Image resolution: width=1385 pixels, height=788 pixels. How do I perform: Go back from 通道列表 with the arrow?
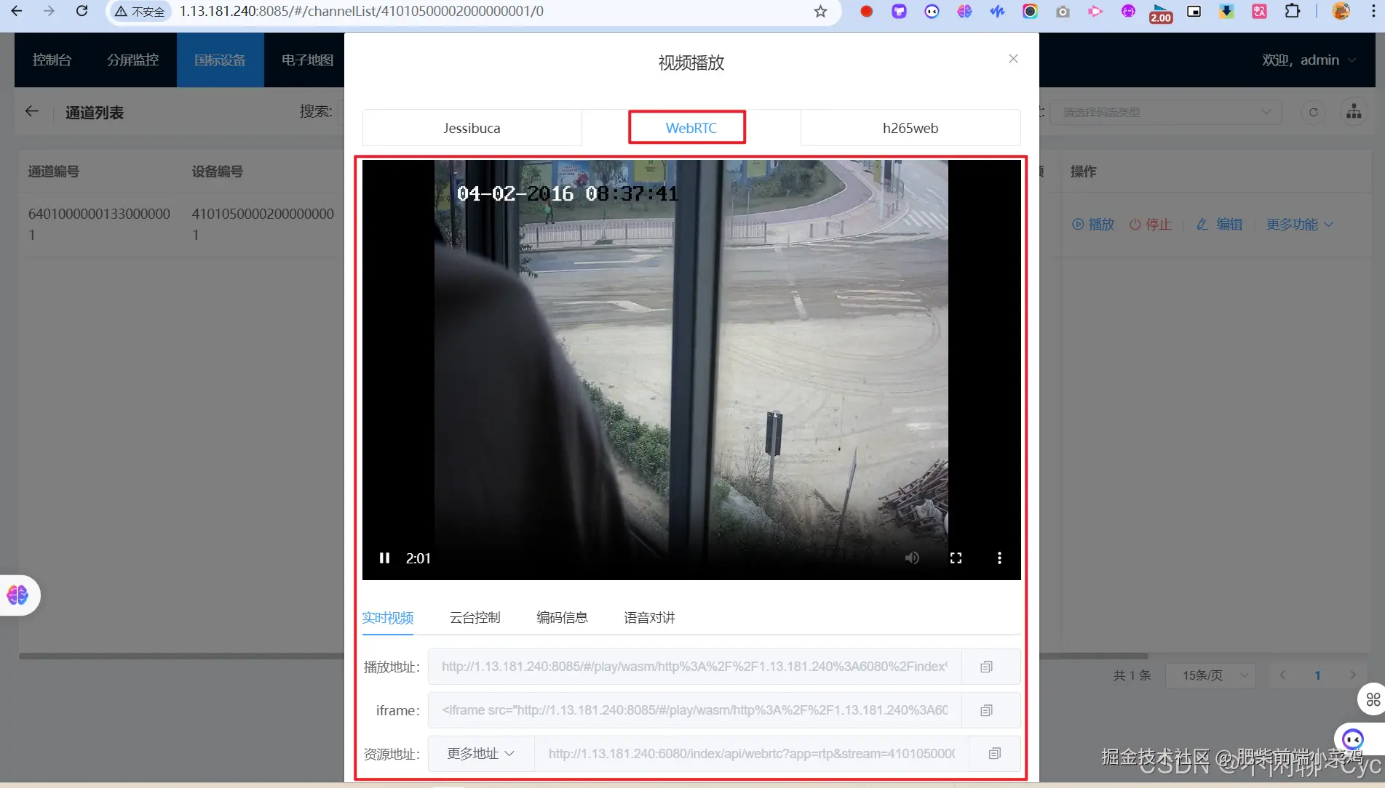tap(31, 111)
